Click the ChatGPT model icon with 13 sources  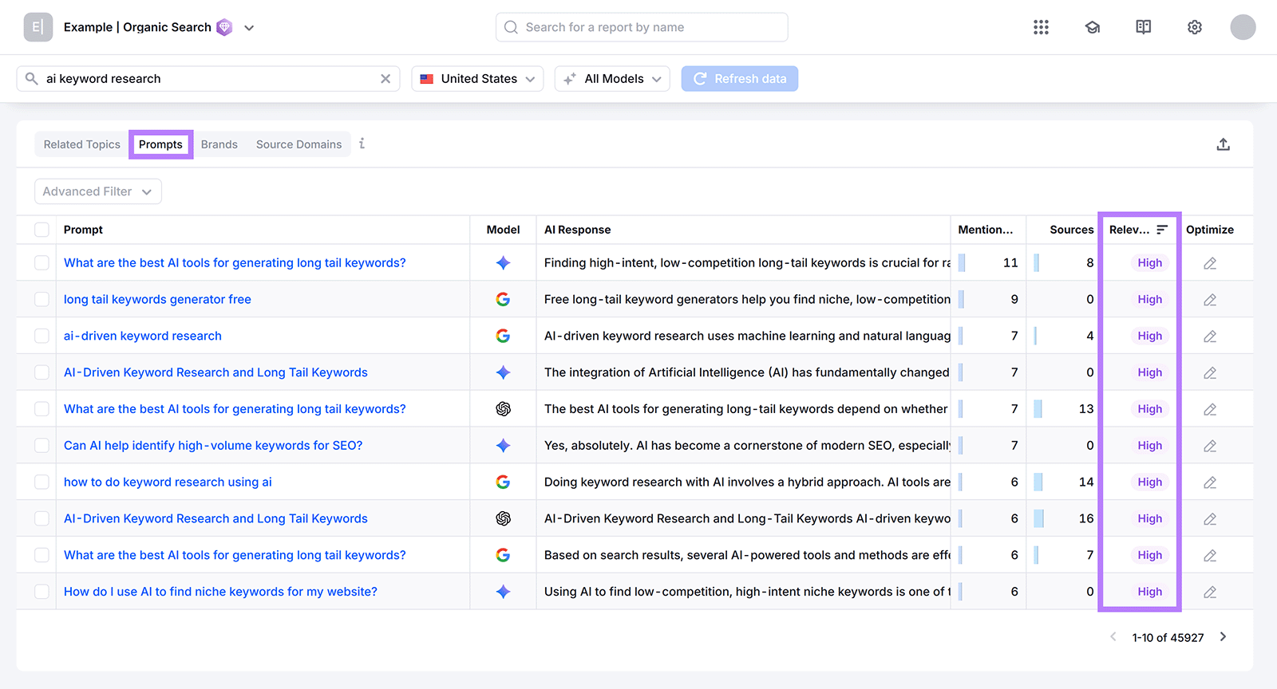pos(503,408)
